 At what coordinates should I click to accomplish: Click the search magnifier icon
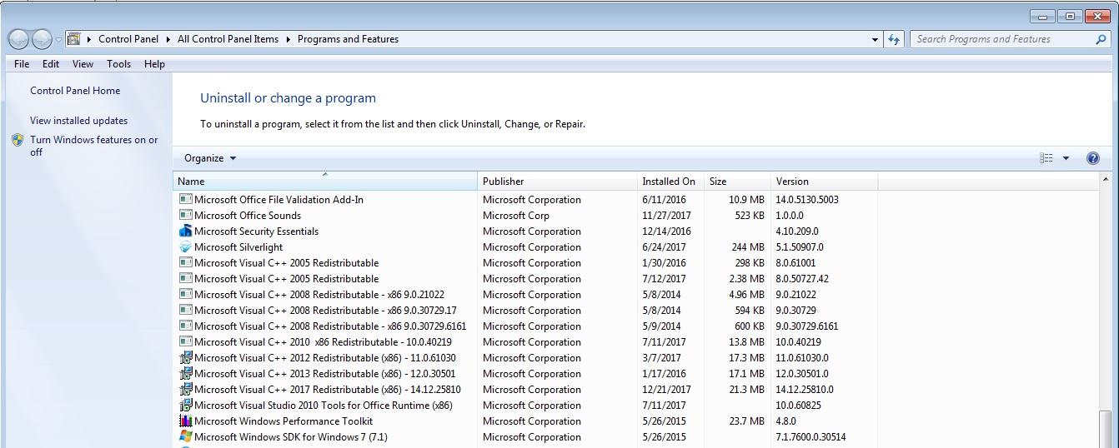tap(1101, 39)
